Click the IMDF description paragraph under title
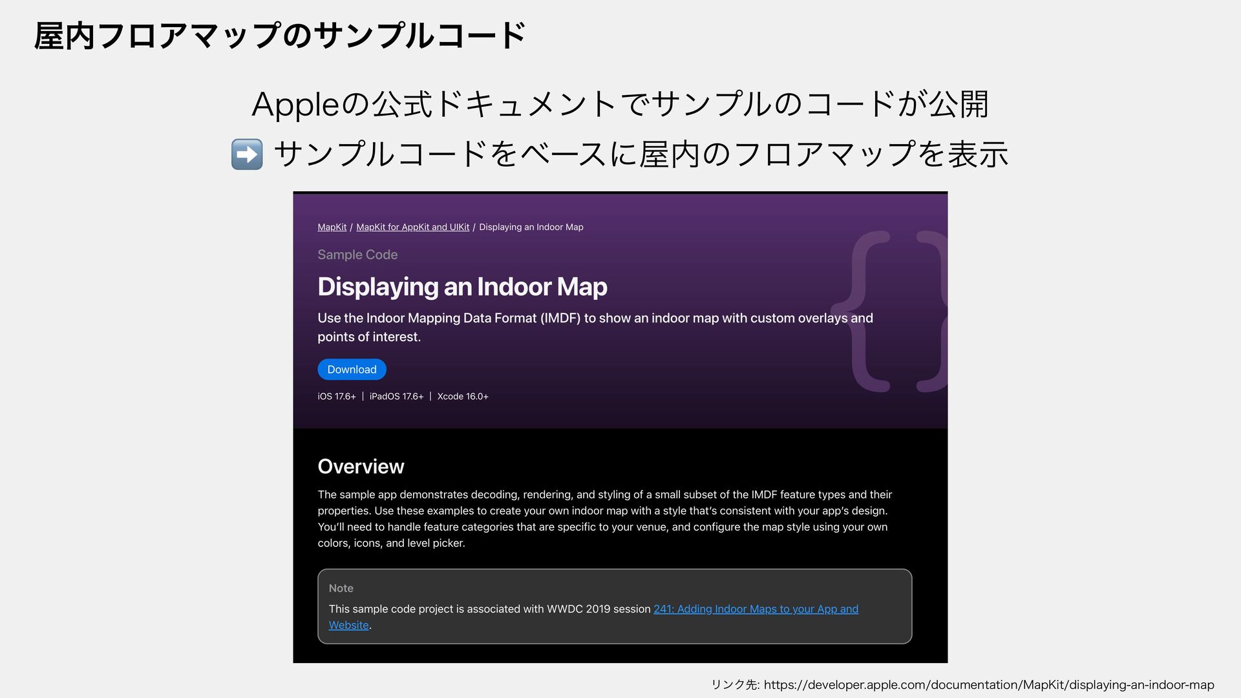 [595, 327]
